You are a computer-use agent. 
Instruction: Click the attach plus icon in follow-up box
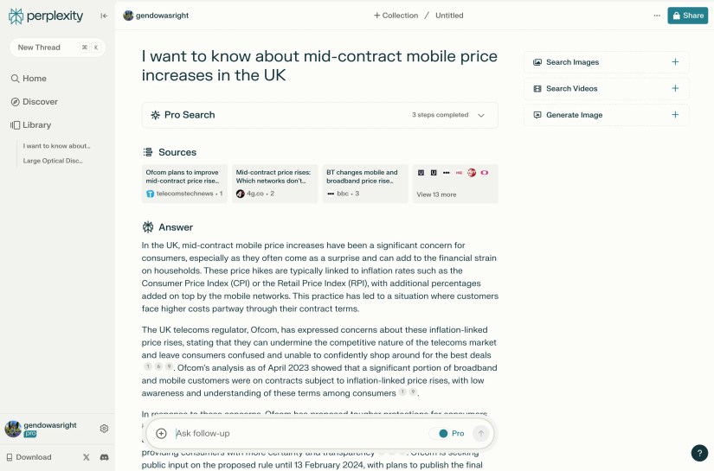pos(161,434)
